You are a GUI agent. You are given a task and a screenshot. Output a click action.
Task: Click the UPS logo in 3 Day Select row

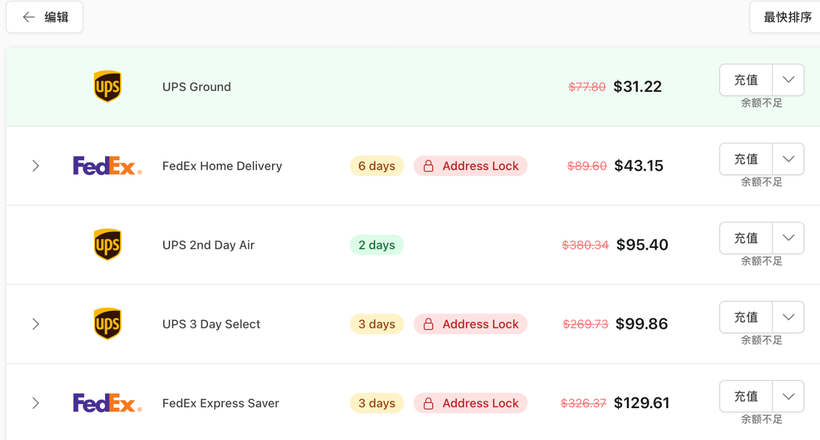pos(107,324)
